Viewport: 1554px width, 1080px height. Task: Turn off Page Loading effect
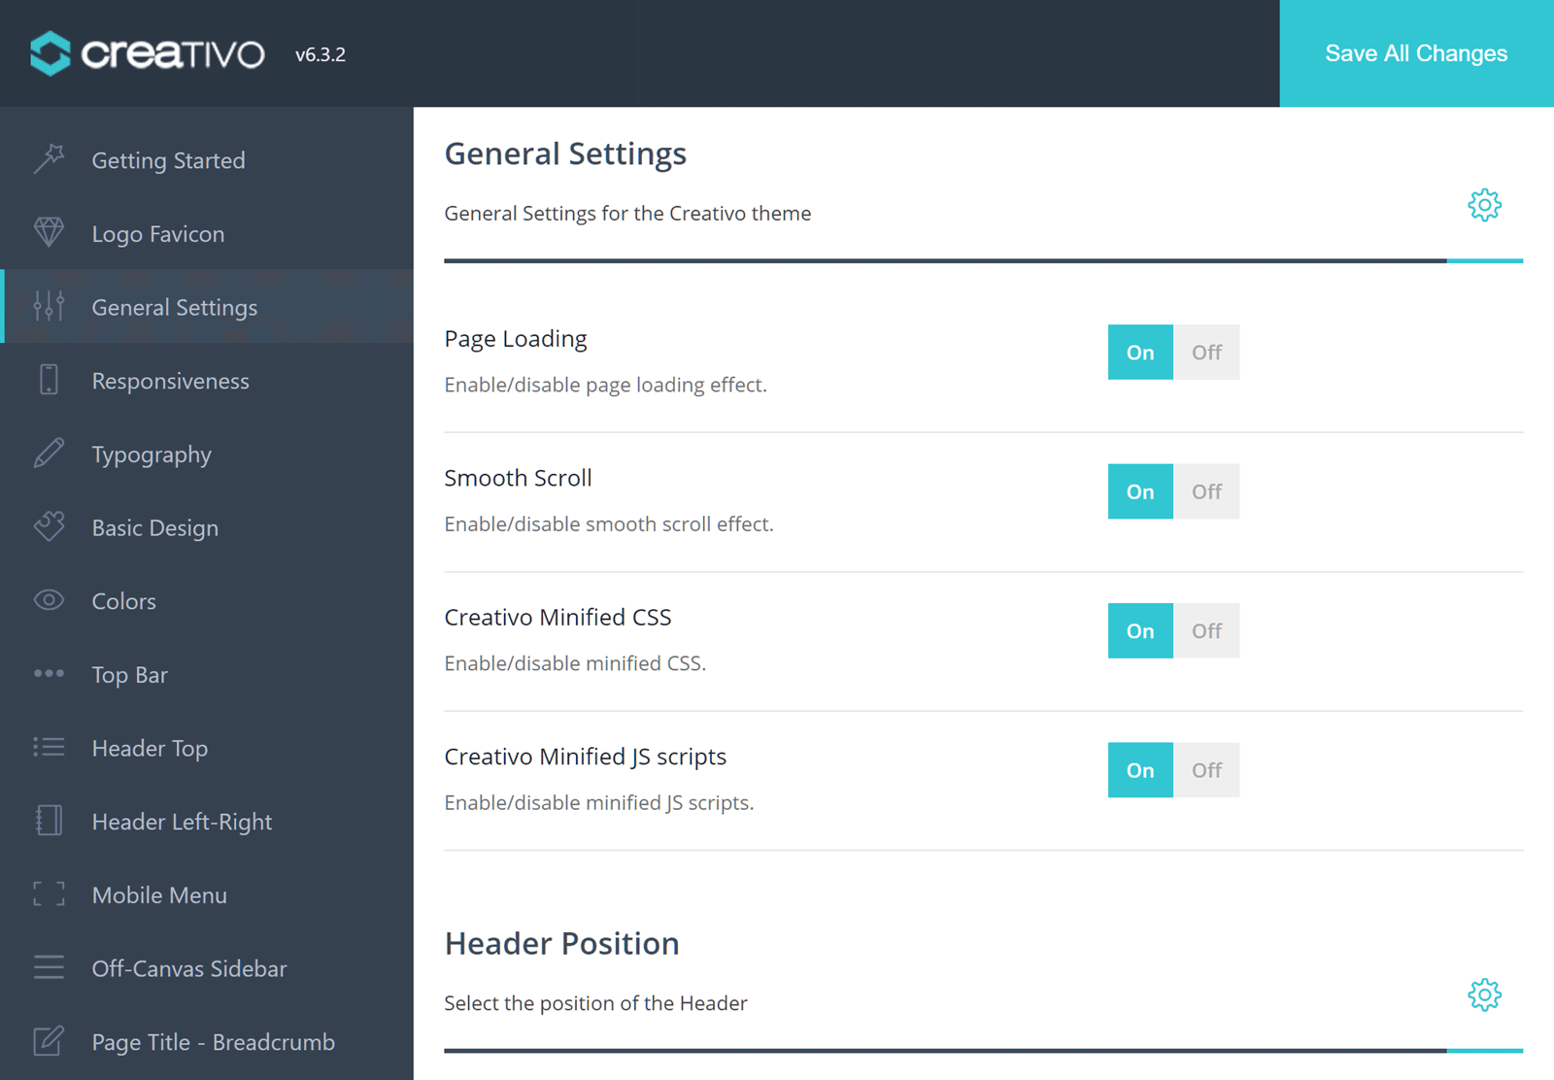[1206, 353]
